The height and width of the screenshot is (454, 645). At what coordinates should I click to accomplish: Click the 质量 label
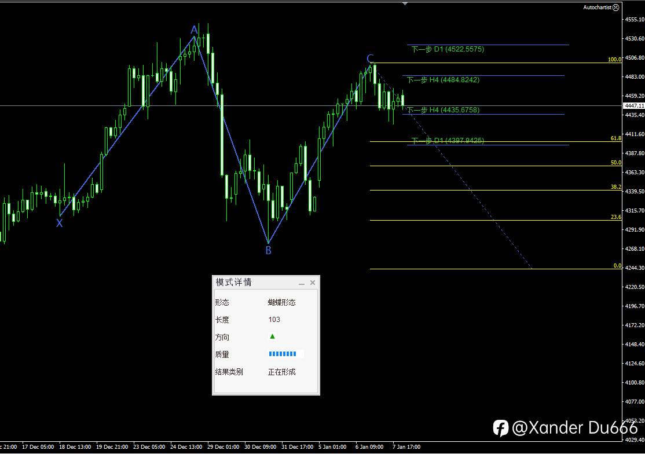pyautogui.click(x=222, y=354)
